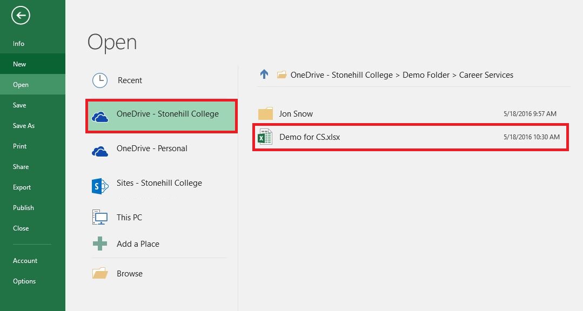Navigate to OneDrive - Stonehill College breadcrumb
The height and width of the screenshot is (311, 583).
coord(341,75)
